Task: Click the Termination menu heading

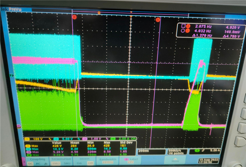Action: 61,159
